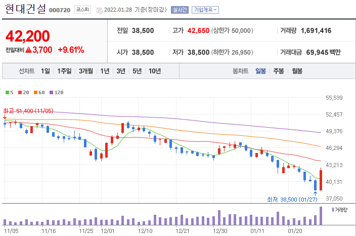Click the 상한가 50,000 text

pyautogui.click(x=232, y=30)
